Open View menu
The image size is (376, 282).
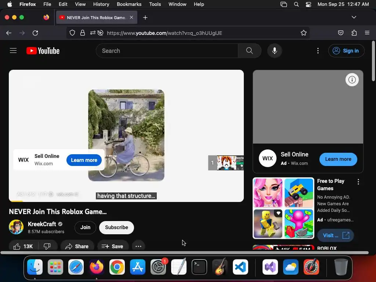pos(80,4)
